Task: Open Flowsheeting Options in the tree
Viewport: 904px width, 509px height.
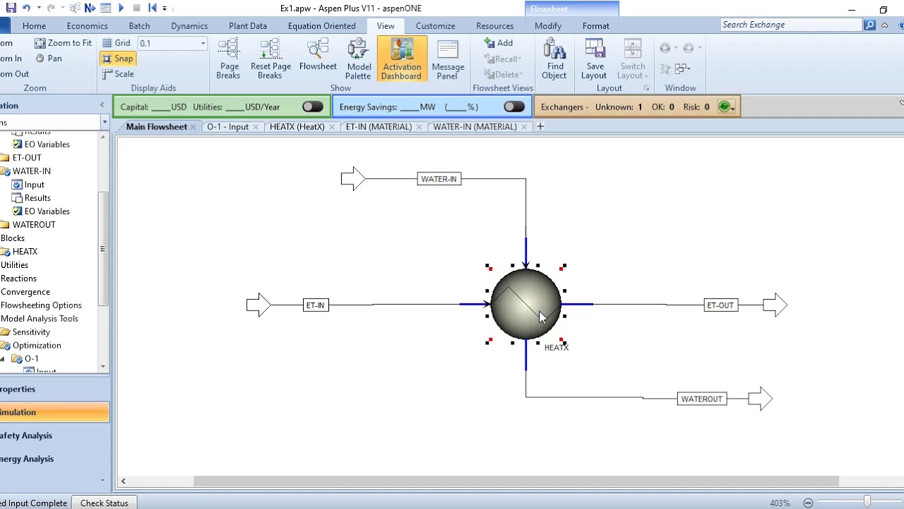Action: point(41,305)
